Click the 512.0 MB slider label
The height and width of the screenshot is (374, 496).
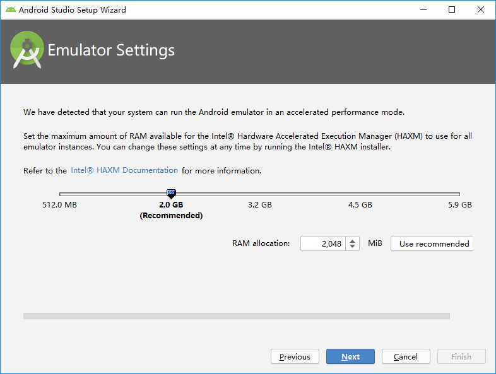59,205
